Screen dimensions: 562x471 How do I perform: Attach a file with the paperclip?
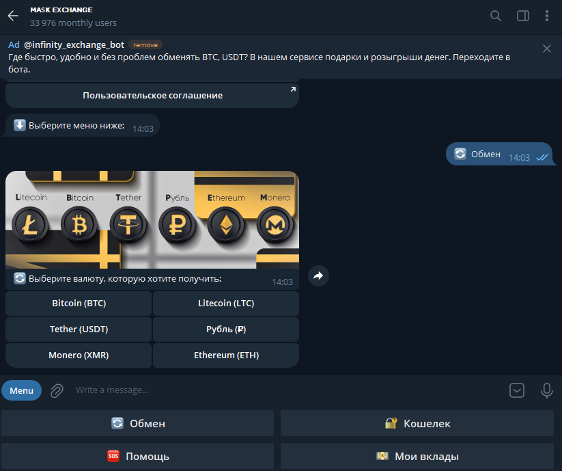click(x=57, y=390)
